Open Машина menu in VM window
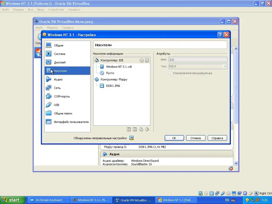This screenshot has height=204, width=272. click(18, 10)
